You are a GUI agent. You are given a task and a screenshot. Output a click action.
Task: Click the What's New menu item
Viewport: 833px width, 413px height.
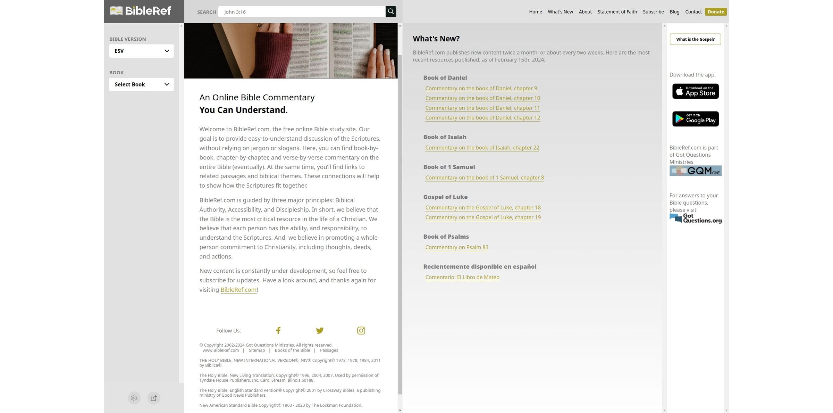[561, 12]
